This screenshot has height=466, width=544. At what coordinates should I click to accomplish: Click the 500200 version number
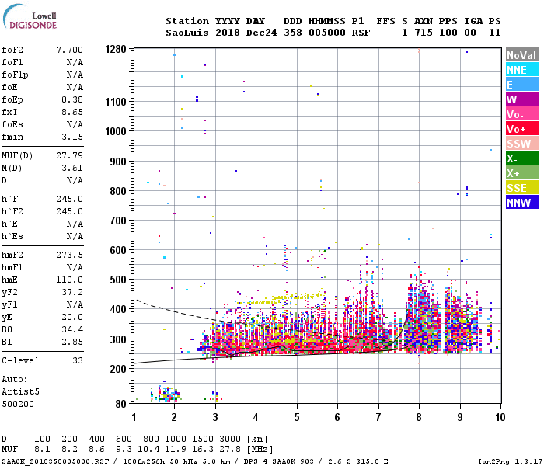point(18,404)
